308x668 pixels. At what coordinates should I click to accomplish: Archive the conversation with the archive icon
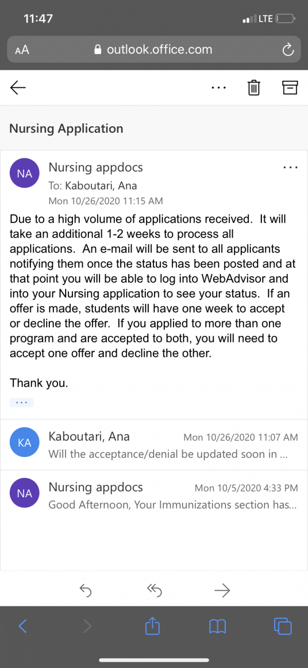(x=290, y=88)
